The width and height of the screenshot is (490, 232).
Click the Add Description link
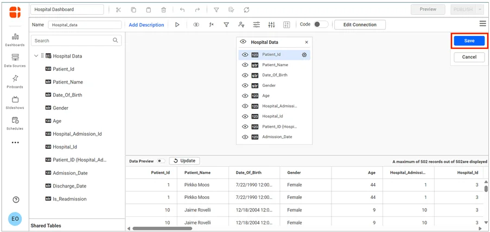[146, 25]
